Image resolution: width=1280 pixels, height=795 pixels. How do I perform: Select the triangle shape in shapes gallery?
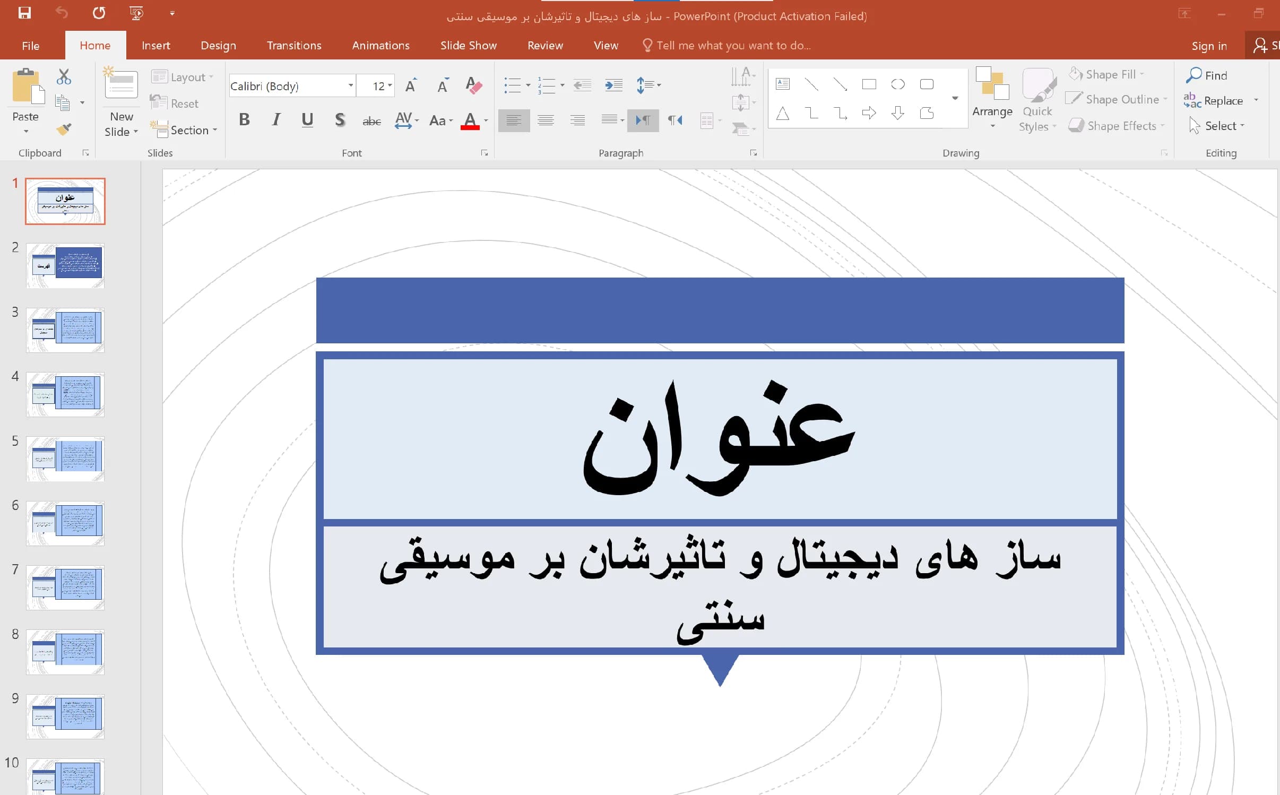point(783,113)
